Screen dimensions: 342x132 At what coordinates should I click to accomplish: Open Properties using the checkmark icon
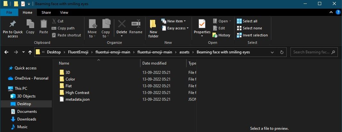point(202,24)
